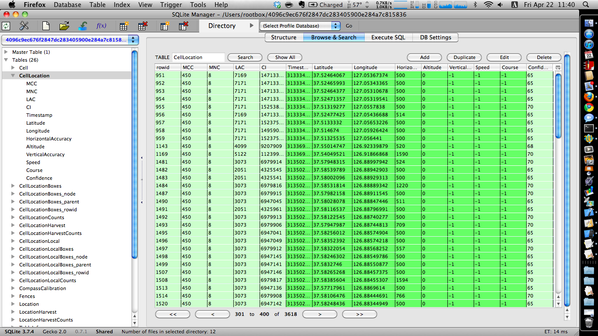Click the Delete button
The image size is (598, 336).
click(544, 57)
